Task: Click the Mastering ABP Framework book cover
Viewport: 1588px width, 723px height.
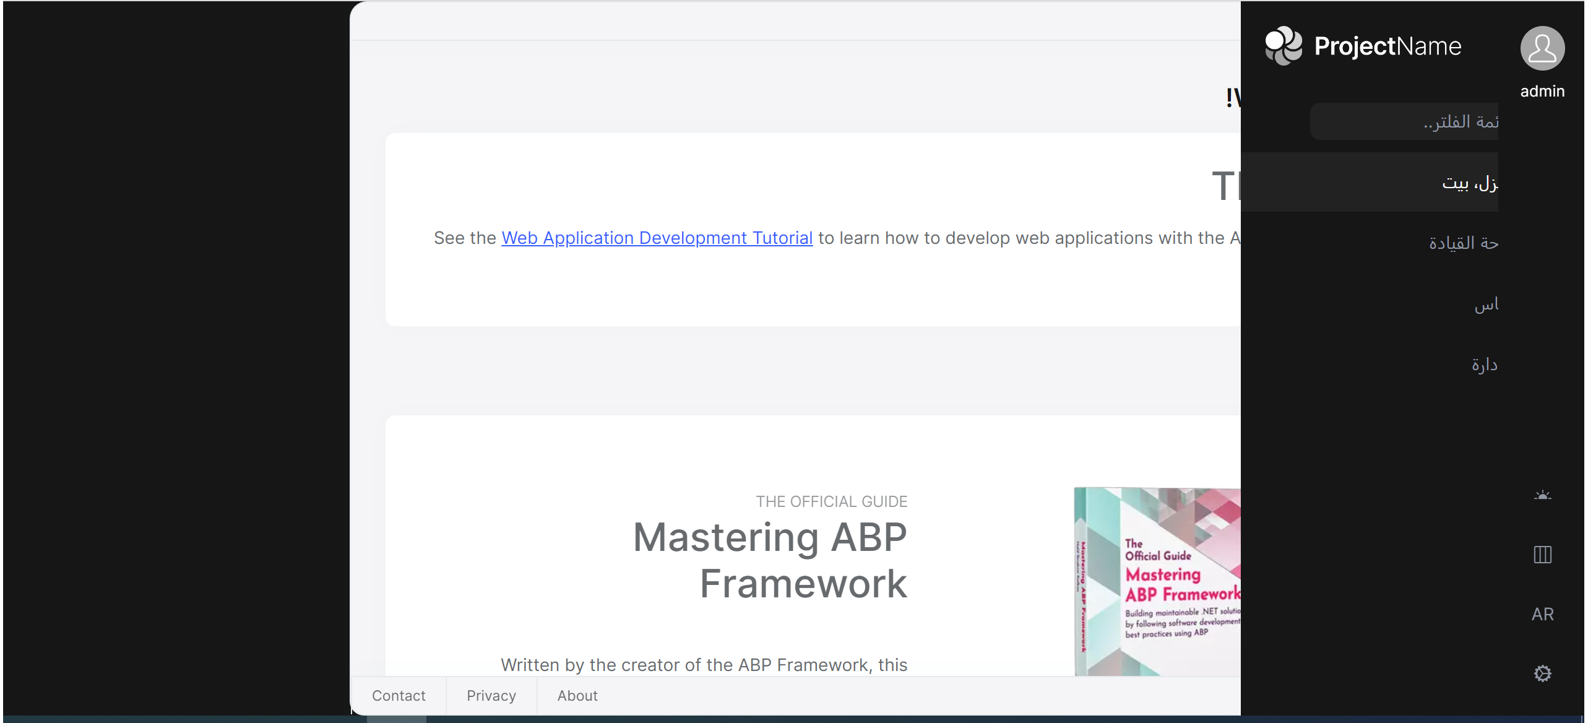Action: pyautogui.click(x=1157, y=582)
